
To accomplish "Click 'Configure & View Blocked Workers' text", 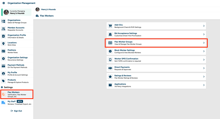I will pos(128,53).
